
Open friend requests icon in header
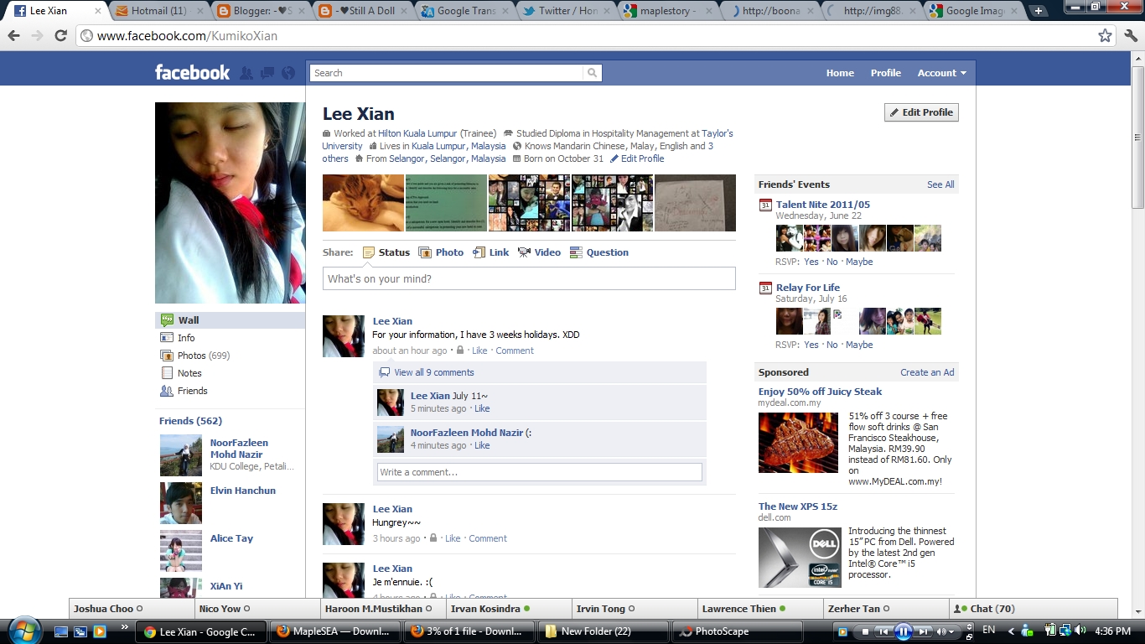click(246, 73)
